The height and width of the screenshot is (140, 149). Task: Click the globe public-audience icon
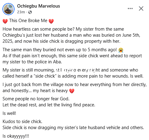click(30, 12)
